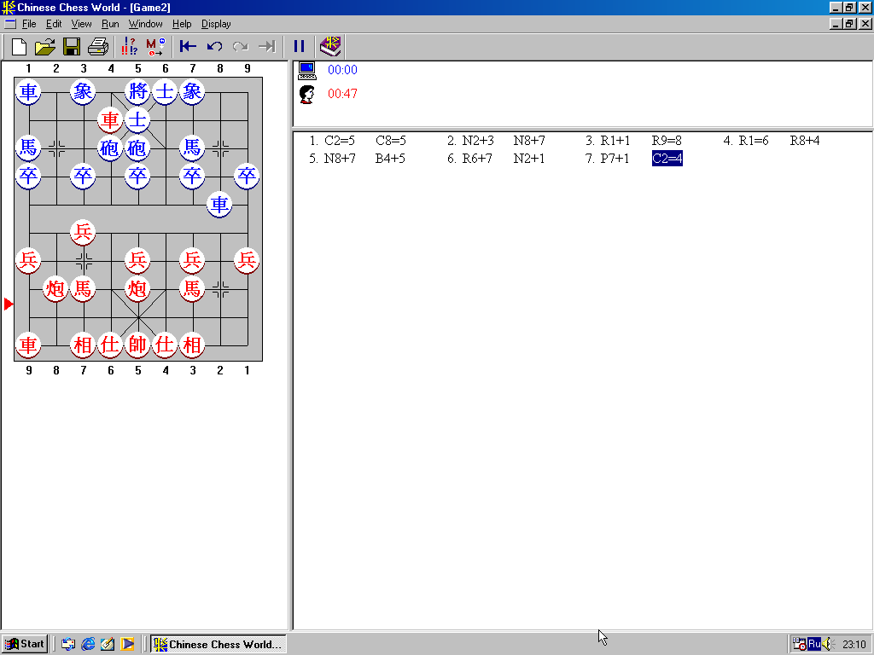
Task: Select the move C8=5 in move list
Action: [x=391, y=141]
